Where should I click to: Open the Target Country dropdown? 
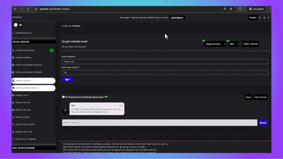(x=215, y=44)
